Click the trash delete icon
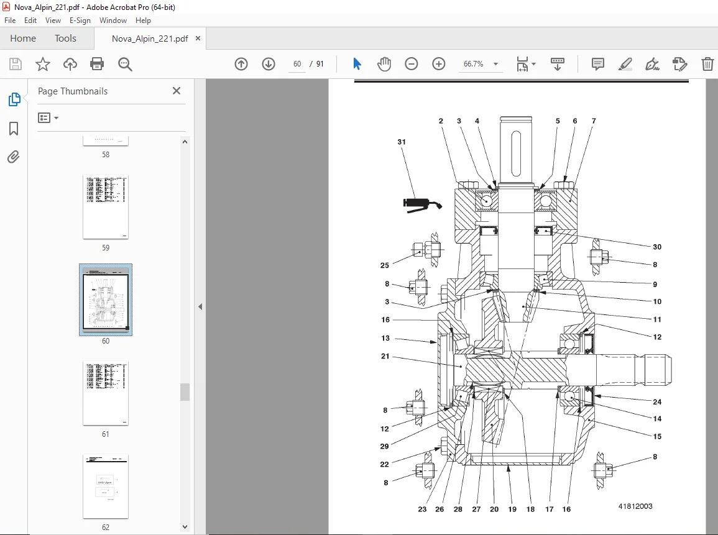The height and width of the screenshot is (535, 718). pyautogui.click(x=707, y=64)
